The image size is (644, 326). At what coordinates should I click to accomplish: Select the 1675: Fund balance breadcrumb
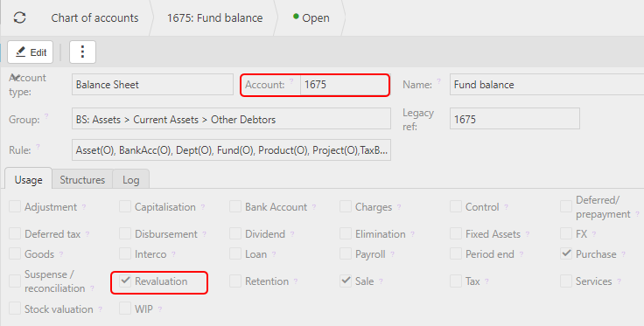[x=214, y=18]
